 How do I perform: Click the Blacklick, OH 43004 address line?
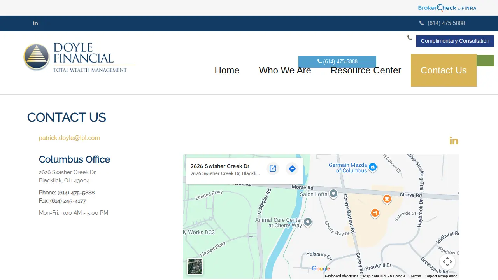tap(64, 180)
